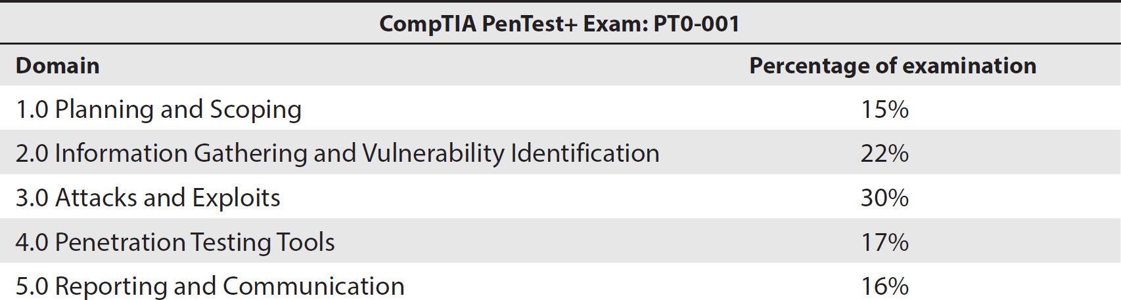This screenshot has height=300, width=1121.
Task: Select the Percentage of examination column header
Action: [892, 66]
